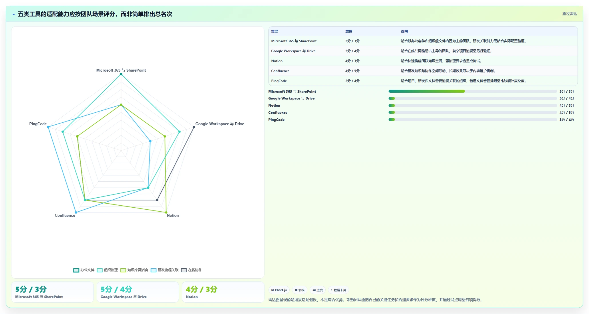Click the Notion radar axis label

(173, 215)
